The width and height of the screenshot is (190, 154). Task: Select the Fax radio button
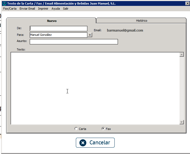[103, 129]
